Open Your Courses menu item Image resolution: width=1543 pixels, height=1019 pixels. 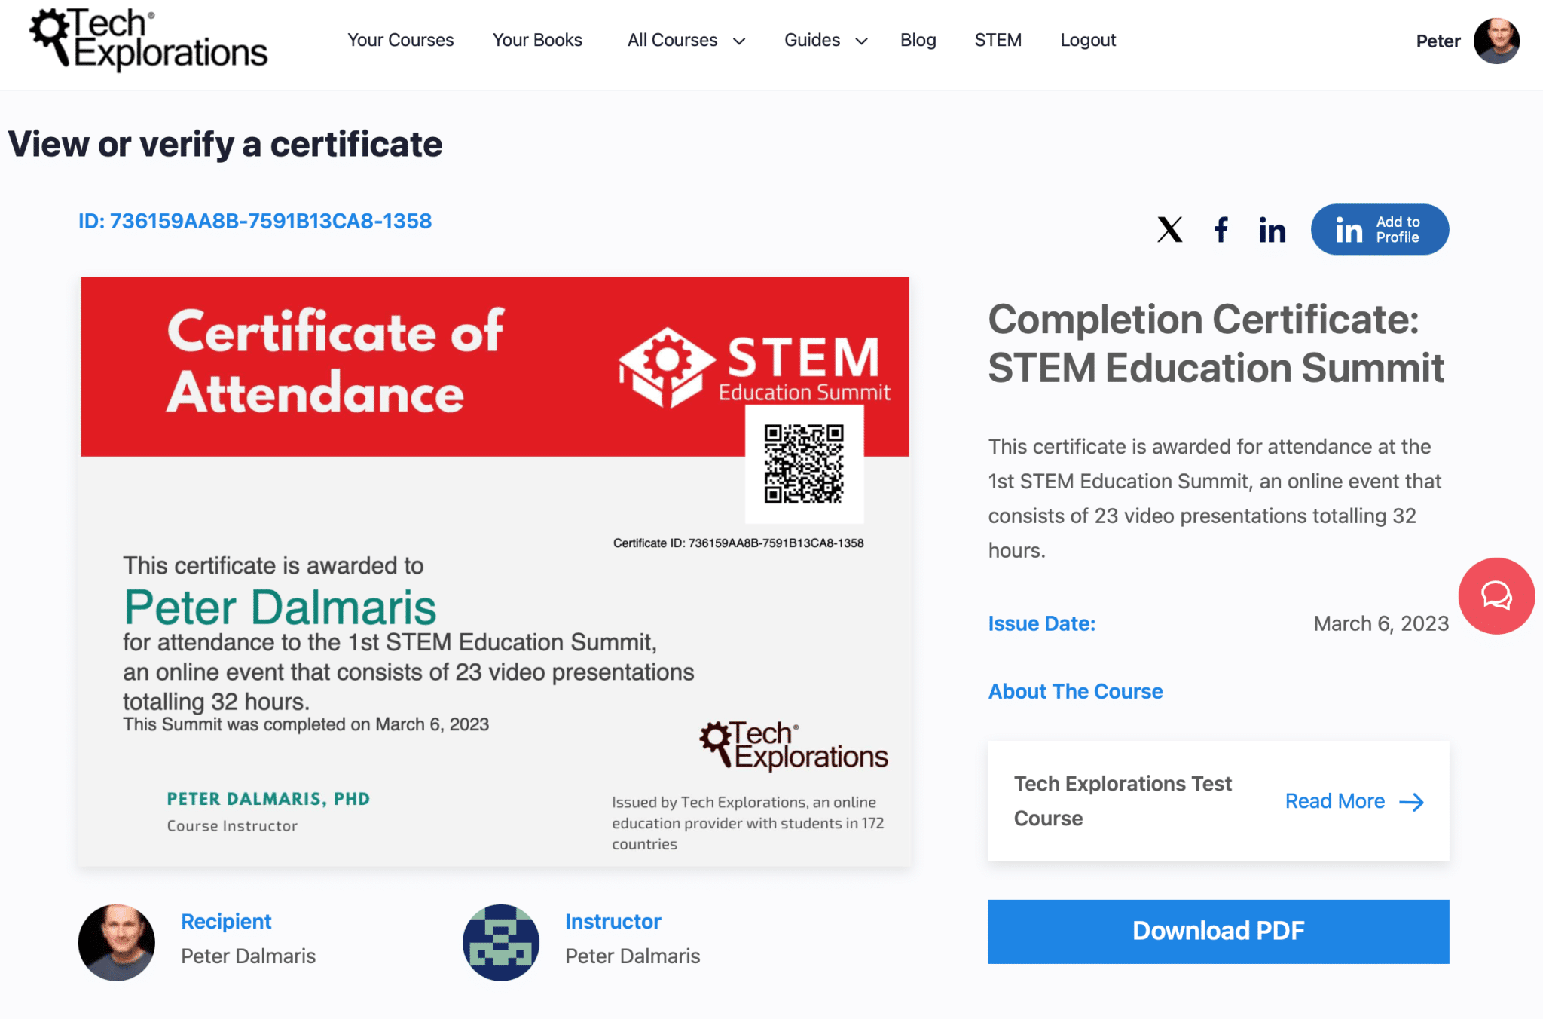[400, 40]
